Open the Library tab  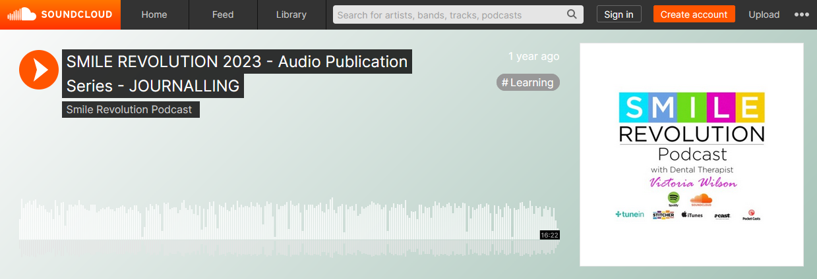291,14
